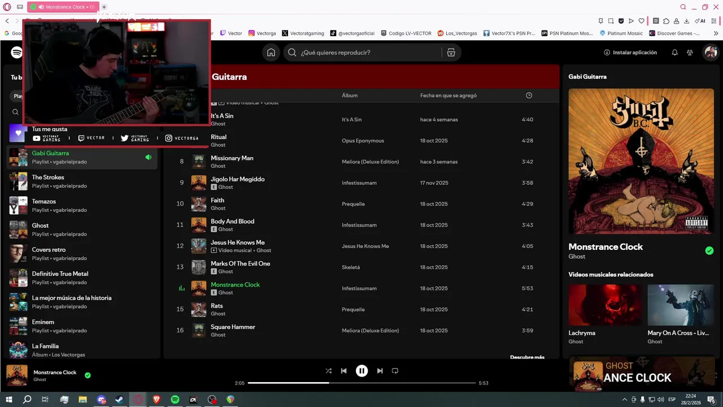Image resolution: width=723 pixels, height=407 pixels.
Task: Skip to next track
Action: click(x=380, y=371)
